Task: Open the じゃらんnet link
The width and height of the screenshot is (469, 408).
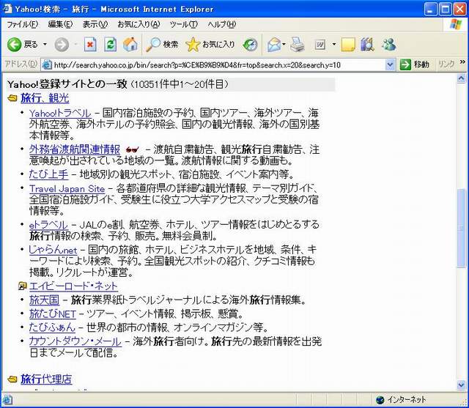Action: [53, 250]
